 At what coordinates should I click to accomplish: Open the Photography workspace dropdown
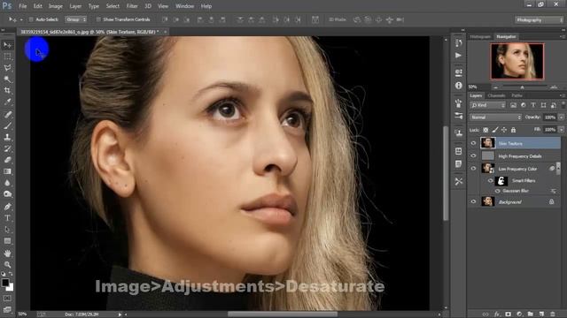[x=539, y=19]
